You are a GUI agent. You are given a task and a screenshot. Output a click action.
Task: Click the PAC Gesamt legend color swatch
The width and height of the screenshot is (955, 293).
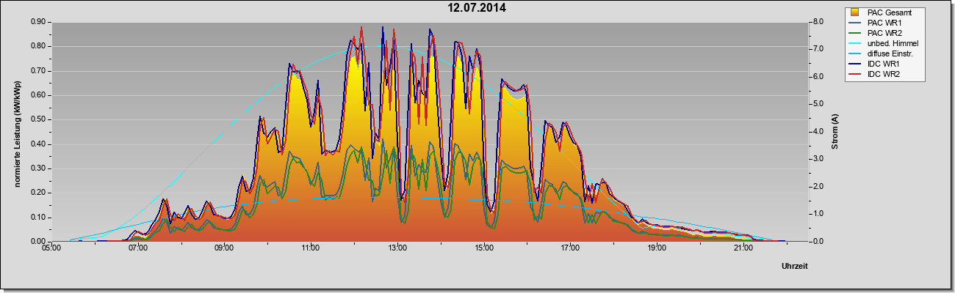click(x=855, y=12)
